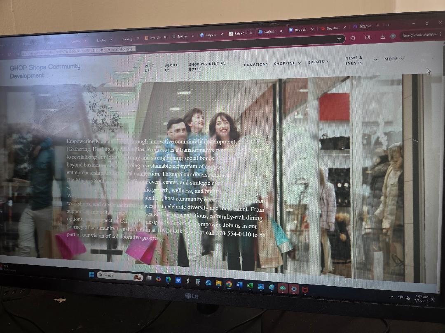The width and height of the screenshot is (445, 333).
Task: Open the Windows Start button
Action: 91,274
